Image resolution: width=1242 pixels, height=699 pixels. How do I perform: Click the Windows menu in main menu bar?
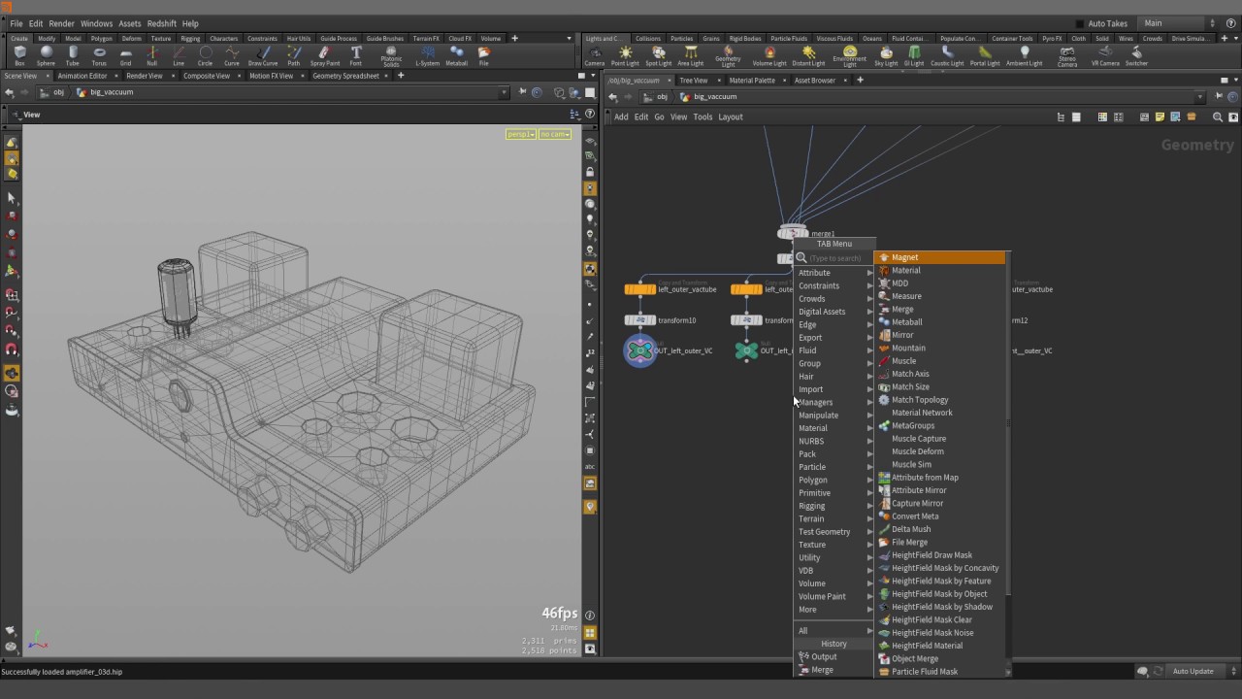pyautogui.click(x=96, y=23)
